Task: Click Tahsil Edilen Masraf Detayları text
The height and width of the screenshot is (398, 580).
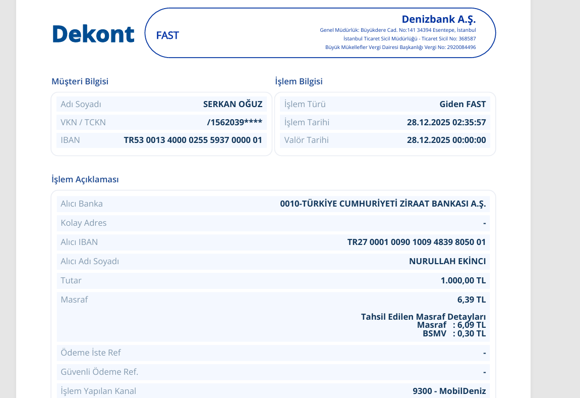Action: point(423,317)
